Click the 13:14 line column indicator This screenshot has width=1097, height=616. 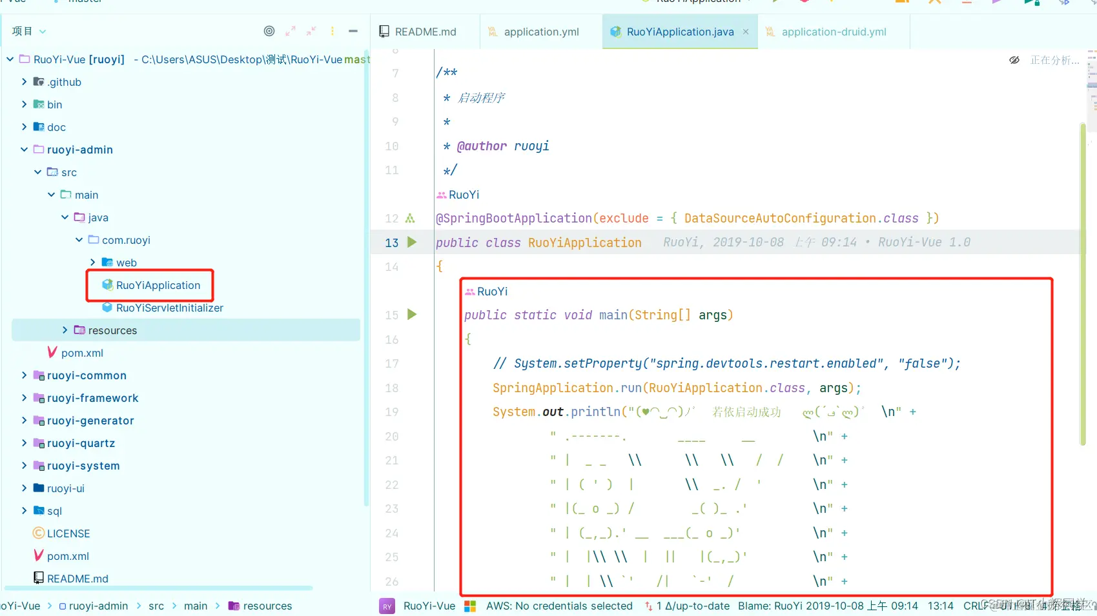coord(940,606)
